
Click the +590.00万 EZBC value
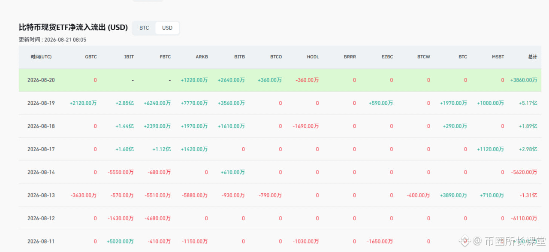point(381,103)
